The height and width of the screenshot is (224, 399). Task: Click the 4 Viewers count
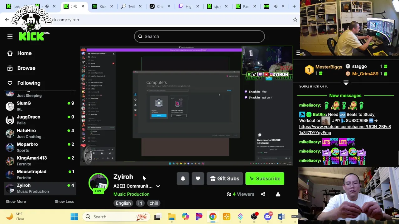click(241, 194)
